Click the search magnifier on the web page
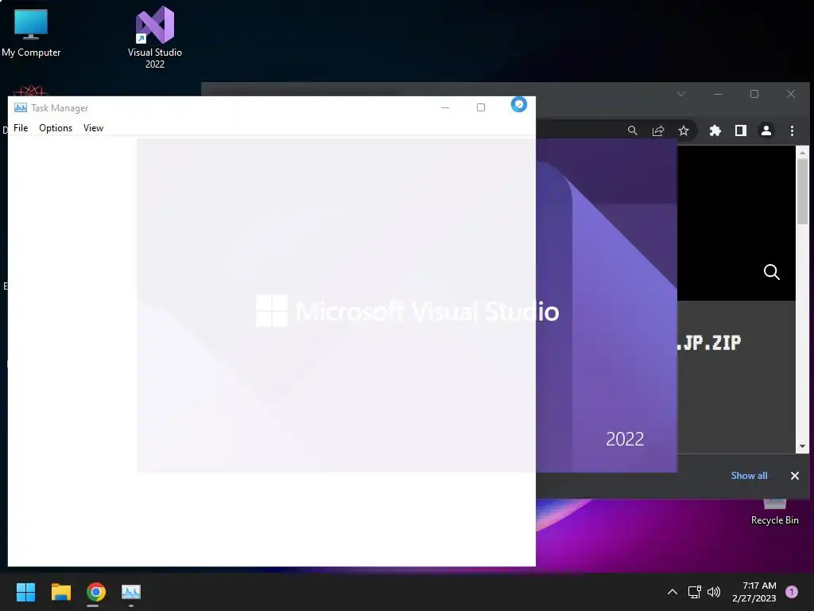Viewport: 814px width, 611px height. 771,272
